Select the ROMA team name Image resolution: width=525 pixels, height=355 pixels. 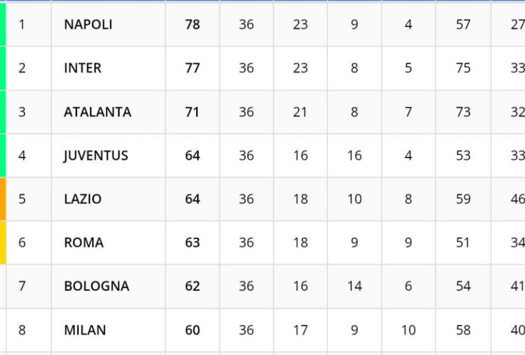[84, 242]
